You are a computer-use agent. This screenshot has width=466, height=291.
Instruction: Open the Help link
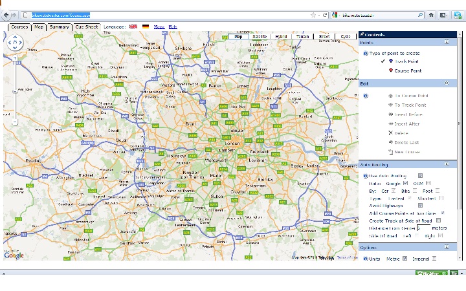(172, 27)
